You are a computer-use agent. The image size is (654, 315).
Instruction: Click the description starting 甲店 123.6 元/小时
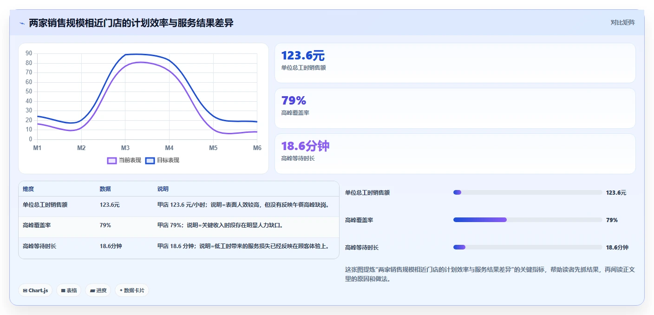click(x=243, y=205)
